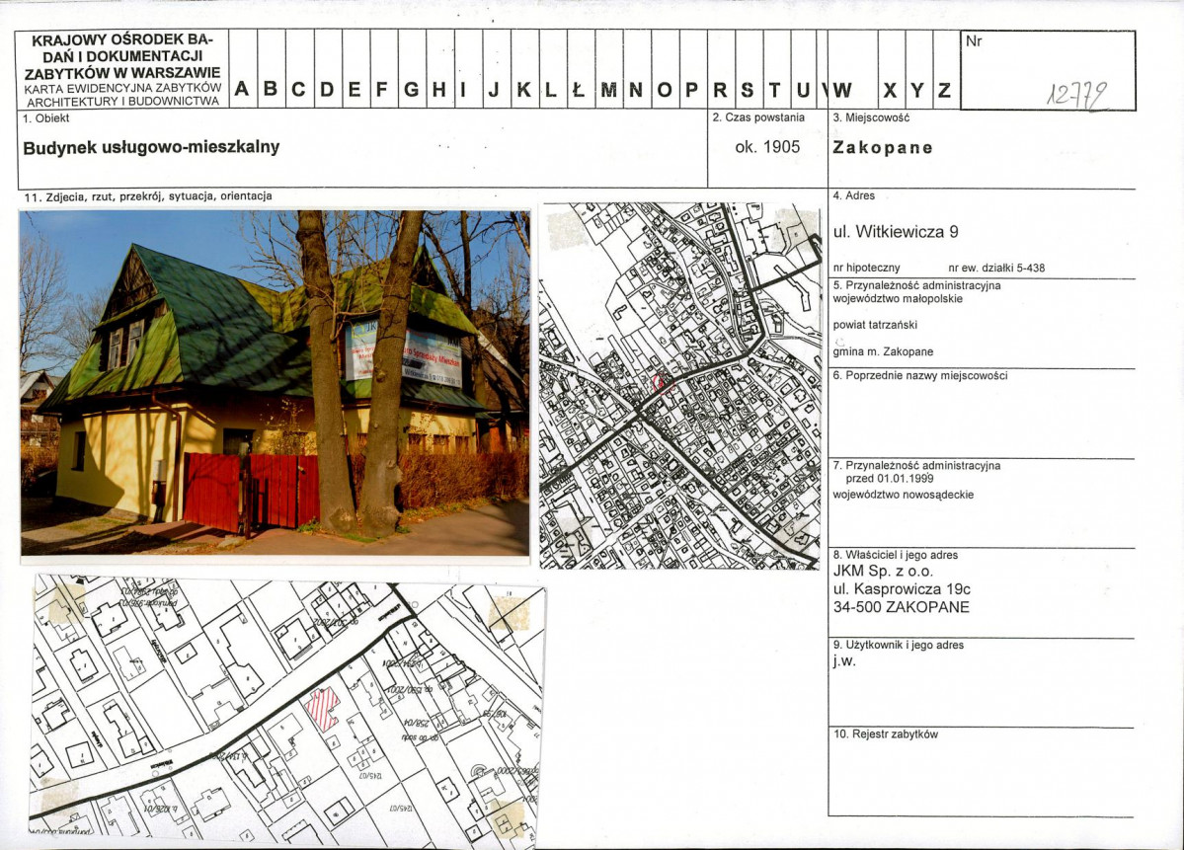The image size is (1184, 850).
Task: Open the detailed site plan at bottom left
Action: click(x=286, y=709)
